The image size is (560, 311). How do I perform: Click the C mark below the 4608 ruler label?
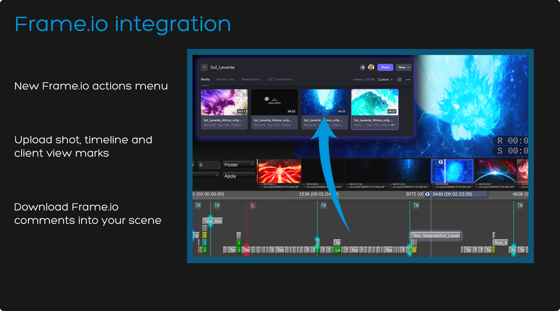[x=520, y=205]
